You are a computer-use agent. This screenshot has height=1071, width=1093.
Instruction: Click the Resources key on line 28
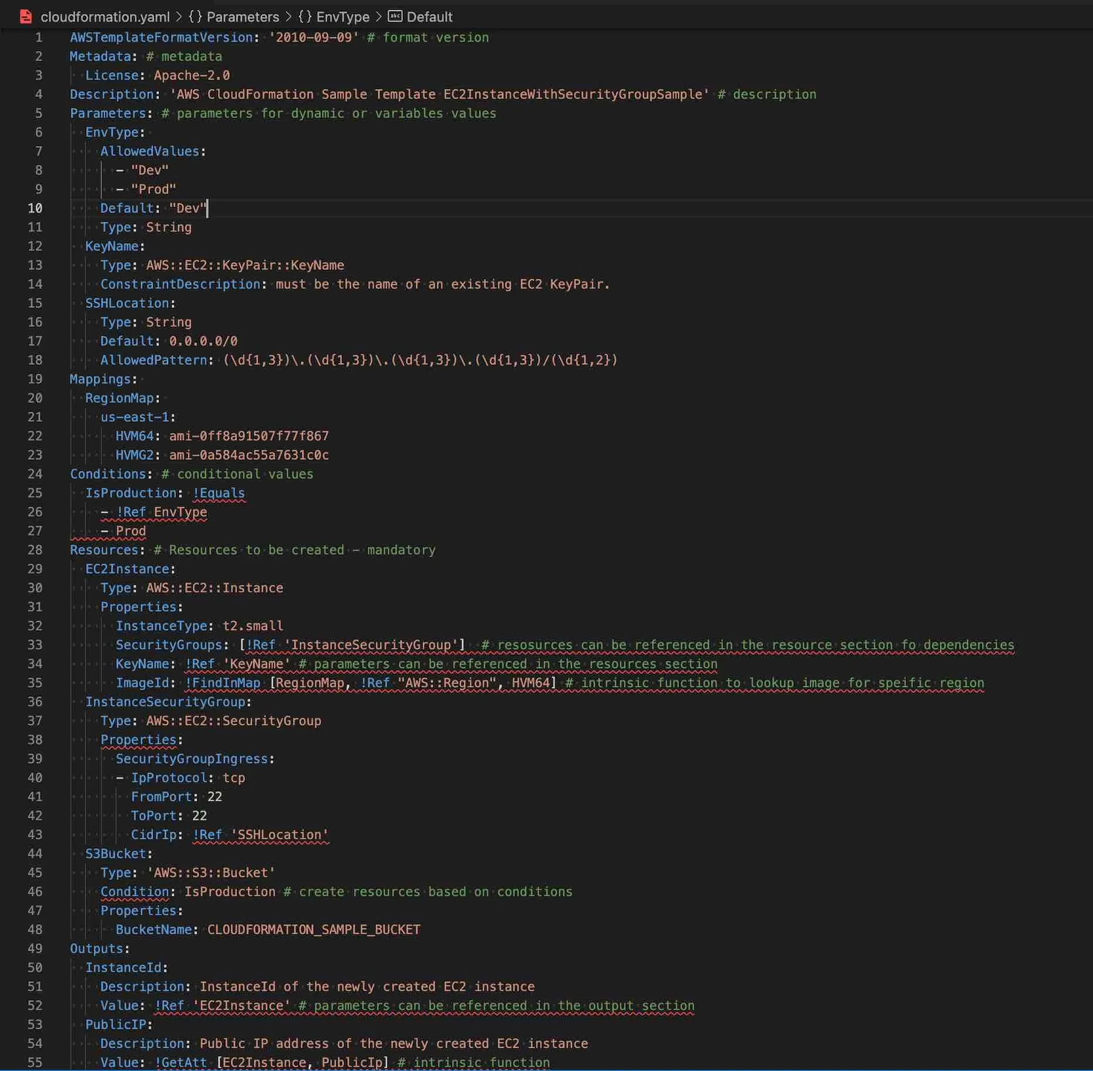[x=104, y=550]
